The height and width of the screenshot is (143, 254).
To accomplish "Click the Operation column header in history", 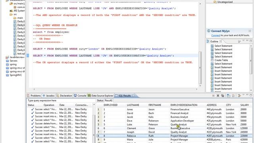I will (49, 105).
